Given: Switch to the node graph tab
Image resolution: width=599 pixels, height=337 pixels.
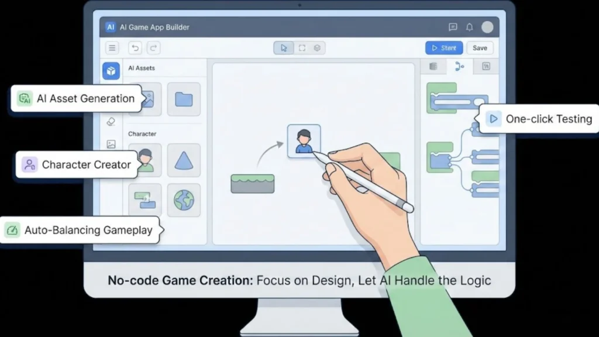Looking at the screenshot, I should pos(459,66).
